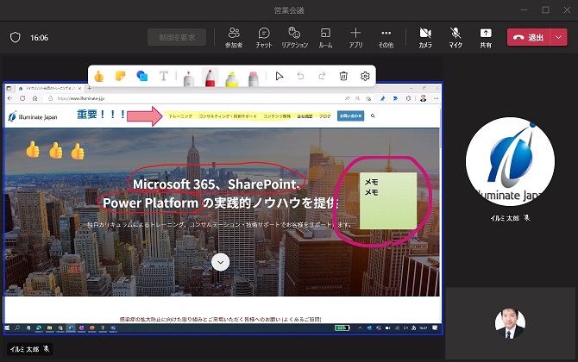Open the ブログ menu item
This screenshot has height=362, width=578.
pyautogui.click(x=324, y=116)
